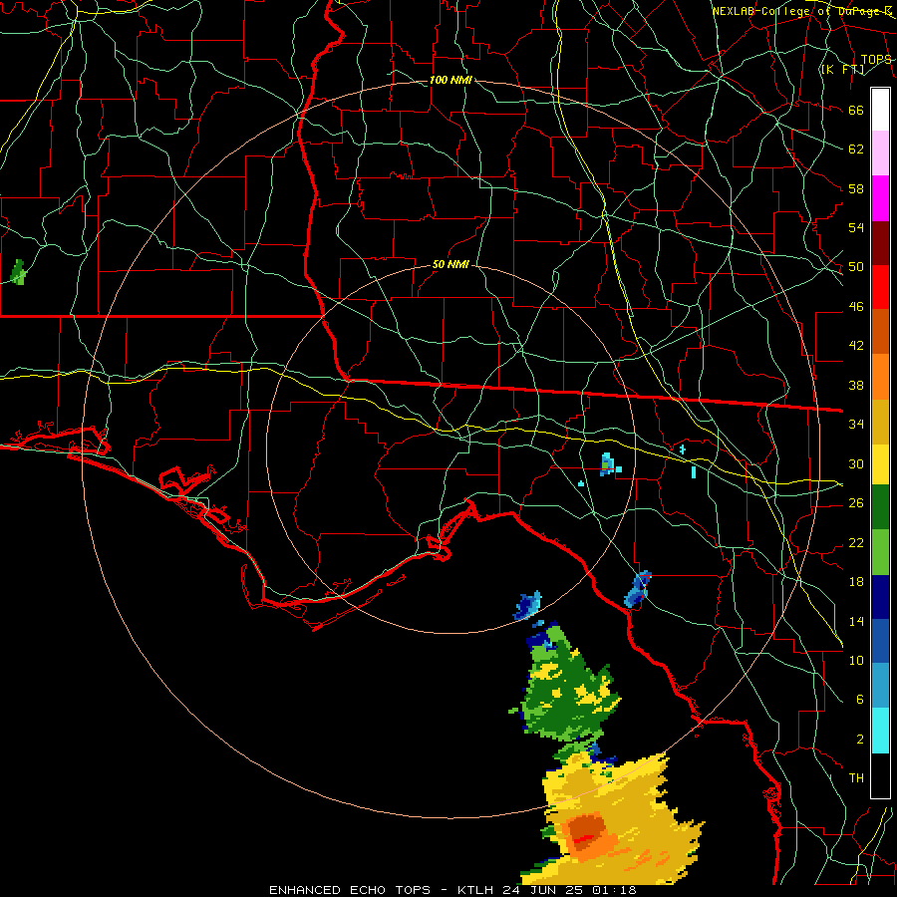Select the bright yellow legend swatch
The width and height of the screenshot is (897, 897).
click(880, 464)
